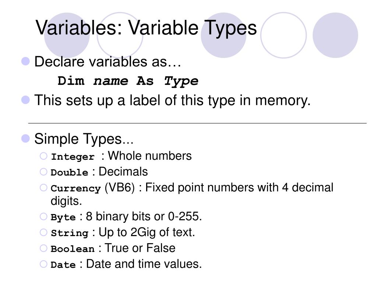Screen dimensions: 377x282
Task: Click the bullet beside 'Declare variables as…'
Action: [x=25, y=61]
